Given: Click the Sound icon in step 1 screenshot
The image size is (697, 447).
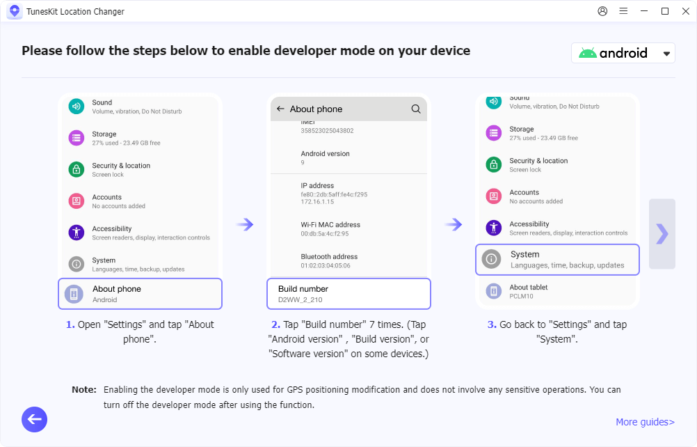Looking at the screenshot, I should [77, 106].
